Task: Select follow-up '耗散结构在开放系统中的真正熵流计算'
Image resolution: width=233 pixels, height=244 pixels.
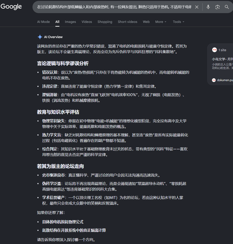Action: pyautogui.click(x=74, y=230)
